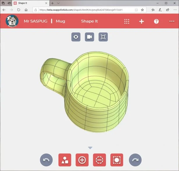Open the three-dots more options menu
Screen dimensions: 179x171
pyautogui.click(x=172, y=21)
